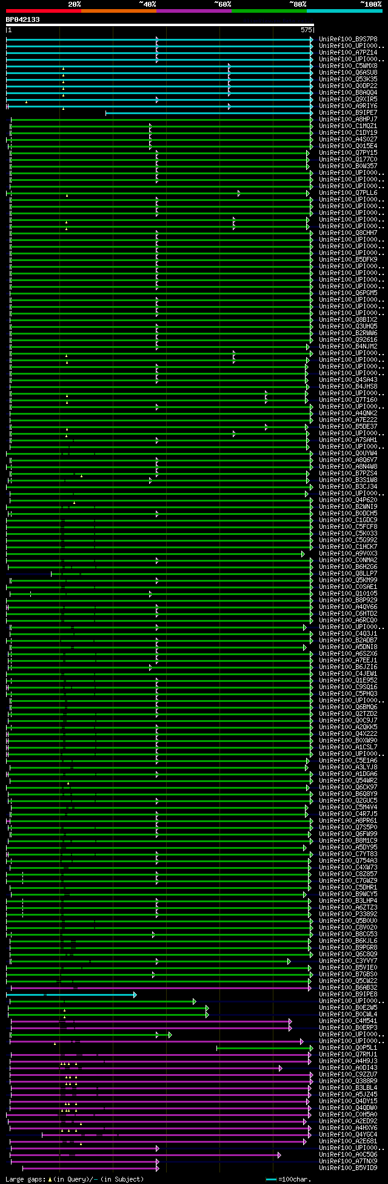Select hit label UniRef100_Q7PLL6

[x=348, y=193]
